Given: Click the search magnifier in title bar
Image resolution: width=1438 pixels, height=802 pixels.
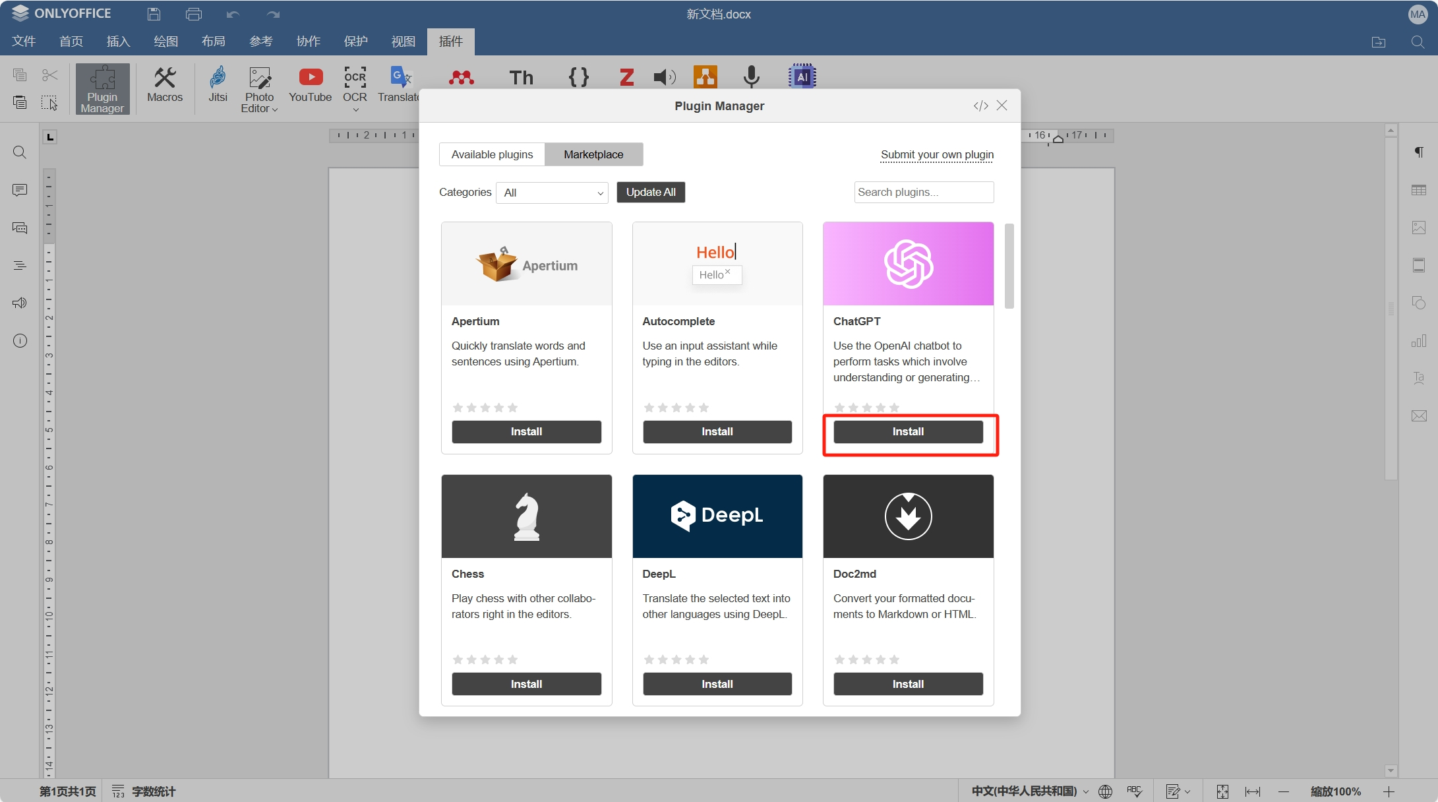Looking at the screenshot, I should pyautogui.click(x=1418, y=42).
